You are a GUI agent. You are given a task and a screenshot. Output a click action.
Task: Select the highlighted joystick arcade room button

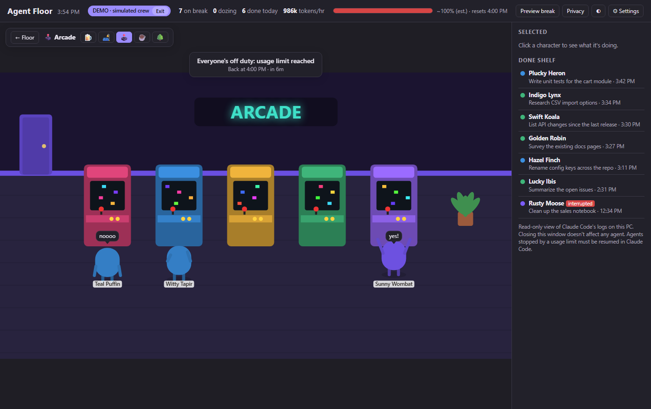[x=124, y=37]
